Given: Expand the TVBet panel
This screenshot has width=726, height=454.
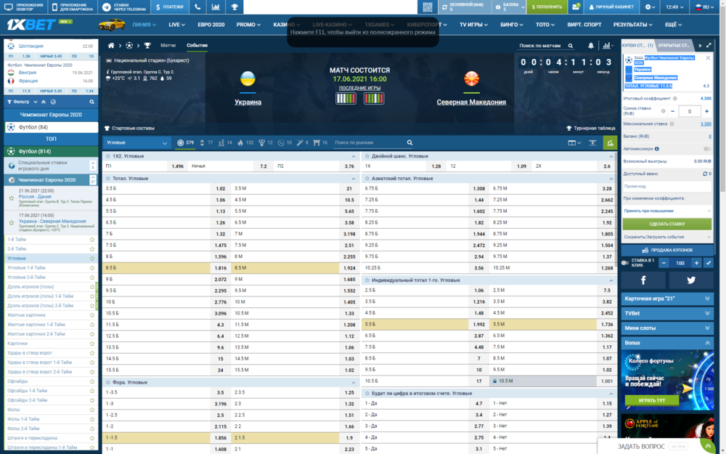Looking at the screenshot, I should [666, 314].
